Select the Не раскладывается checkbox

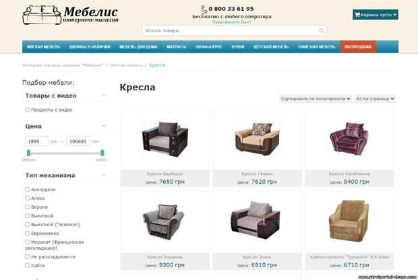tap(27, 256)
